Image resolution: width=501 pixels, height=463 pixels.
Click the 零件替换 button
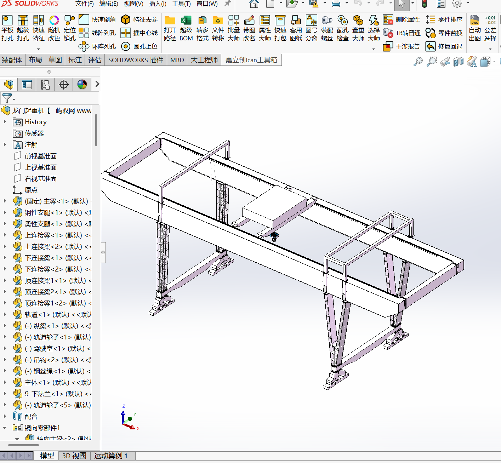(444, 33)
